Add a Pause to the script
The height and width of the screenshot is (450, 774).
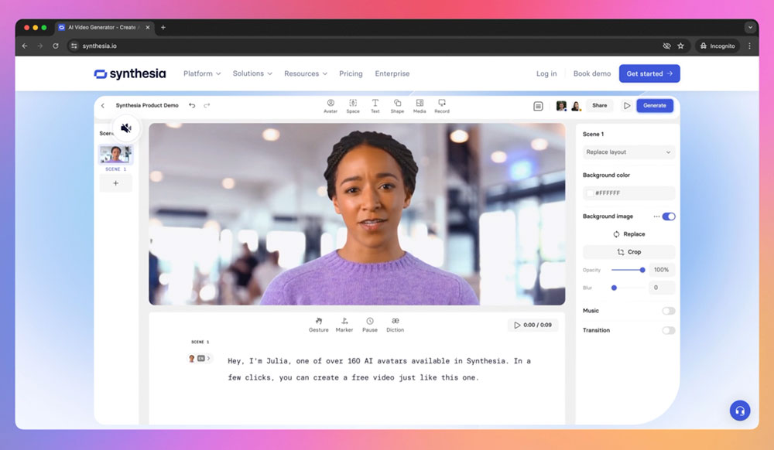coord(370,325)
